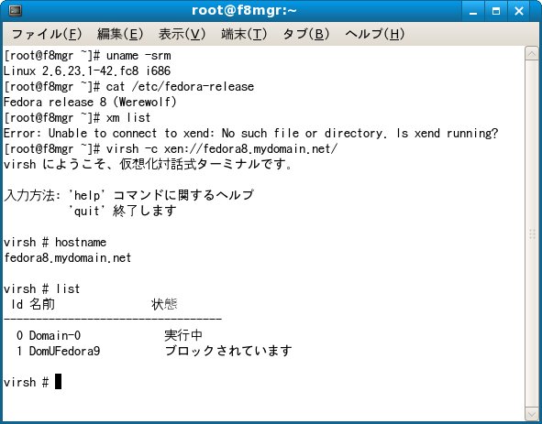Maximize the terminal window

coord(496,11)
